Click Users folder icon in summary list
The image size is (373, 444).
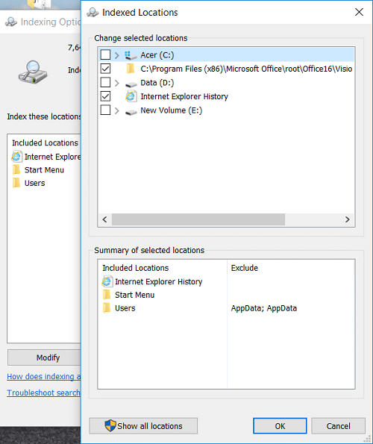point(107,308)
